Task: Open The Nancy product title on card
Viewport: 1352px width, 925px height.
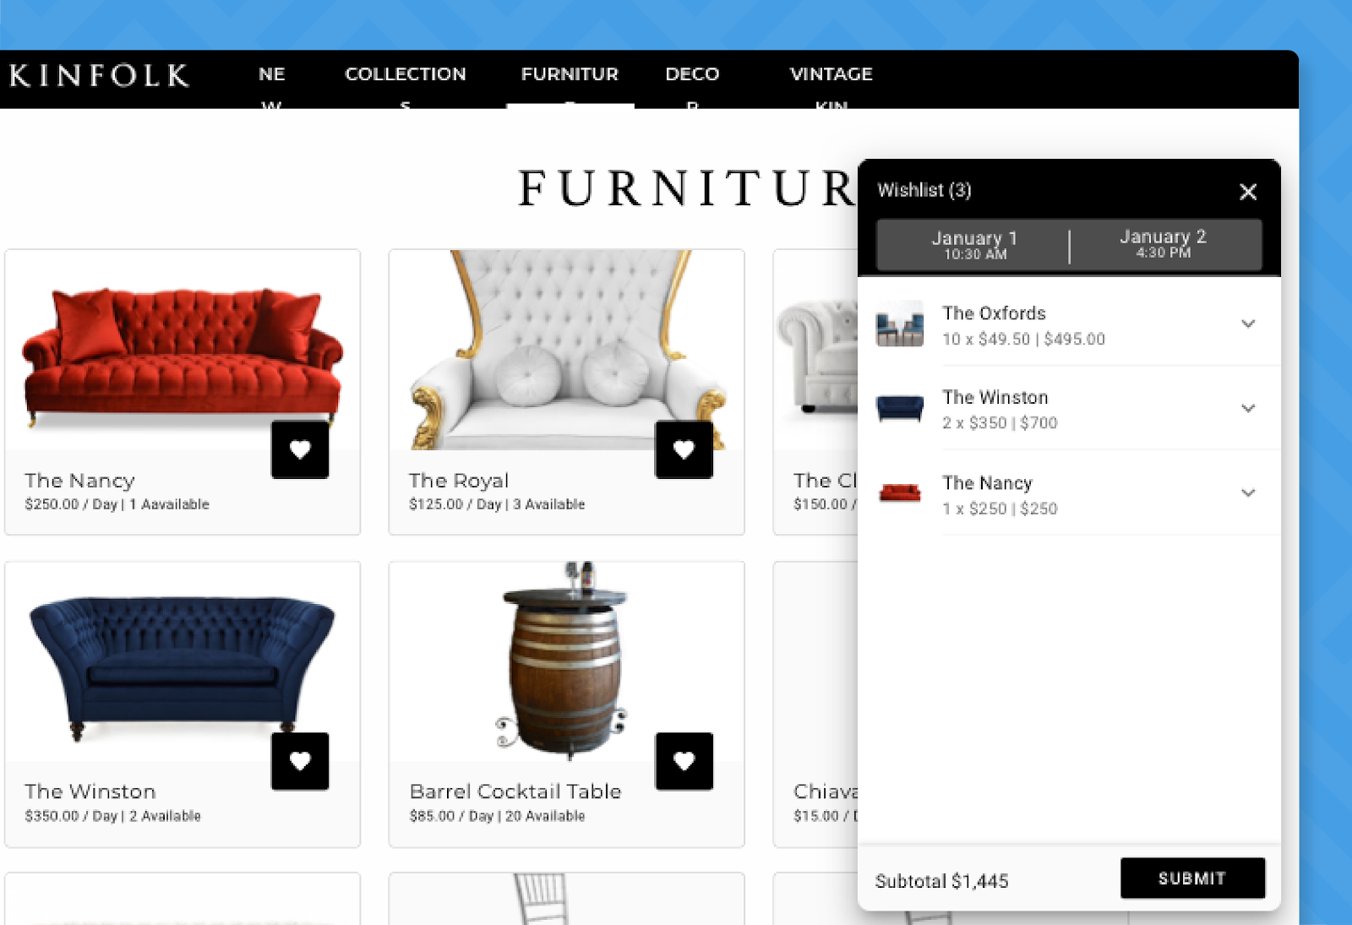Action: click(79, 481)
